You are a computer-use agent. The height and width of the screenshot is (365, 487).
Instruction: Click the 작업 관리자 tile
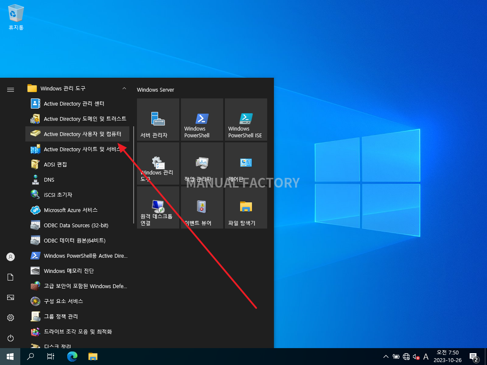[x=202, y=163]
